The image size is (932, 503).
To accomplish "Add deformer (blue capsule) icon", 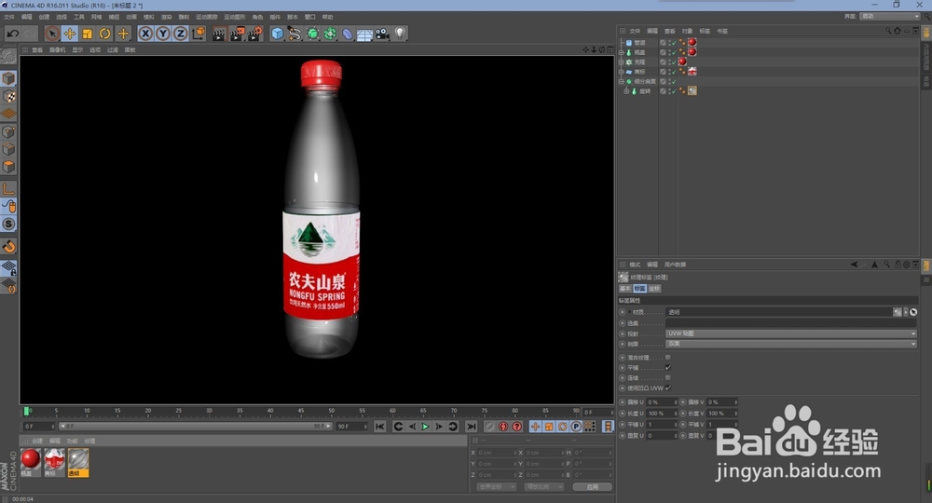I will point(347,34).
